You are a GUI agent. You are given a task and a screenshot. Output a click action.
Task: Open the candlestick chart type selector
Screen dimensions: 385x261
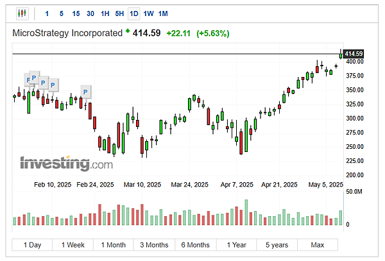[22, 13]
